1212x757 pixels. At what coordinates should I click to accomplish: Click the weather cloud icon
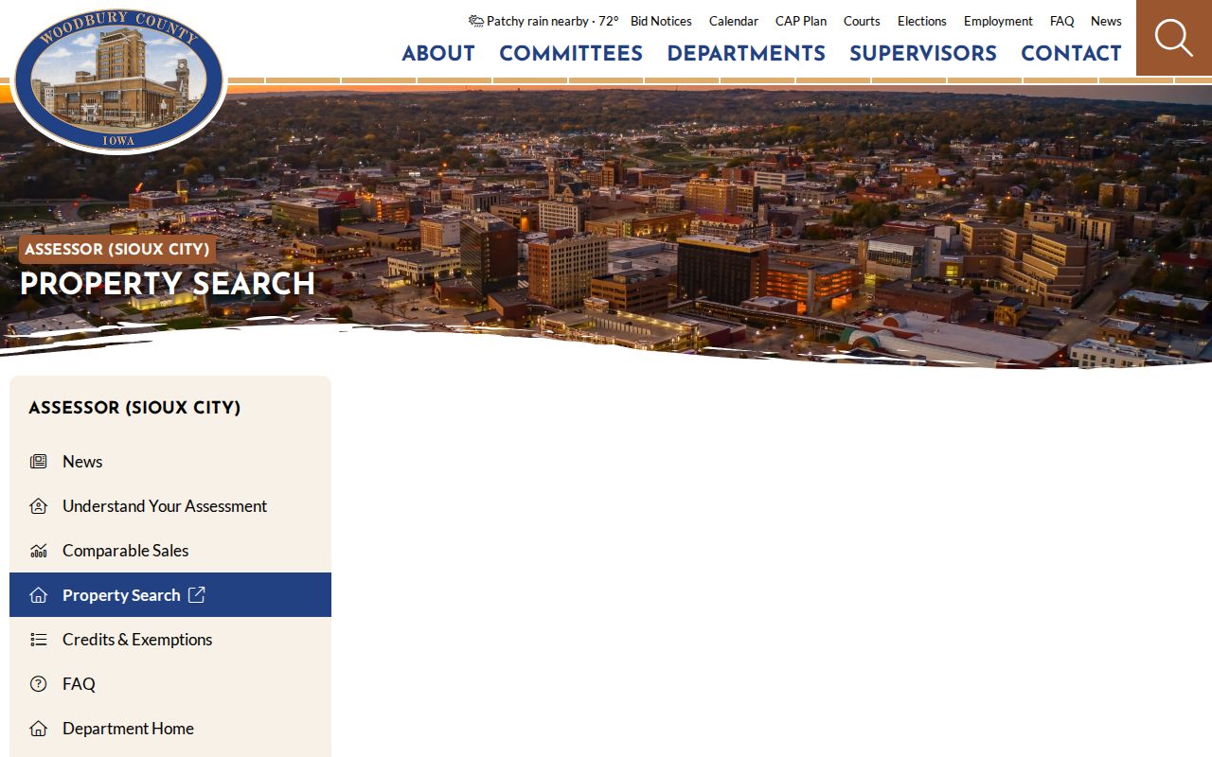coord(475,21)
